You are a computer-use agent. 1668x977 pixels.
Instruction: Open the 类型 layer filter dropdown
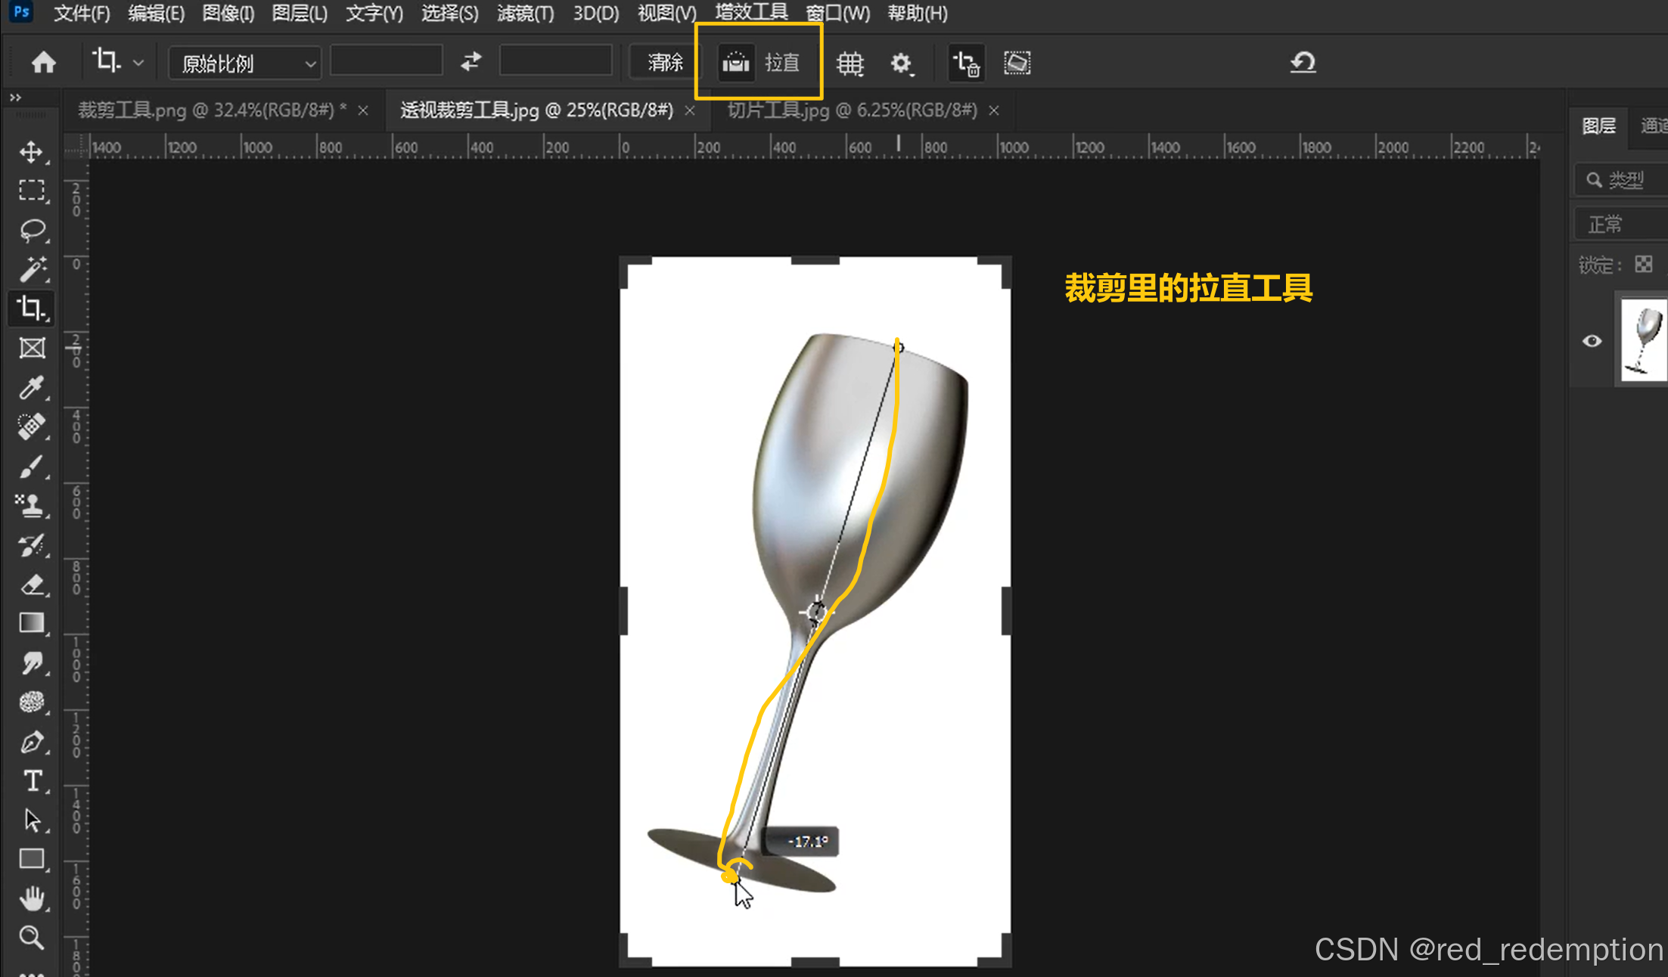(x=1621, y=180)
